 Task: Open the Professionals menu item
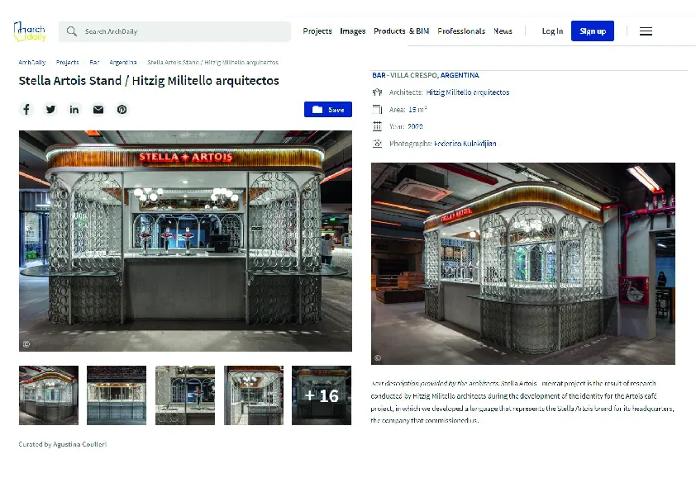pyautogui.click(x=461, y=31)
